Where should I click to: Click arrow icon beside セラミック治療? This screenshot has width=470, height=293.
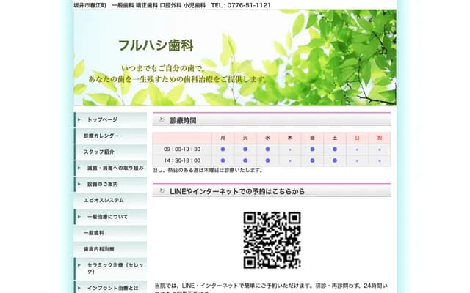79,265
